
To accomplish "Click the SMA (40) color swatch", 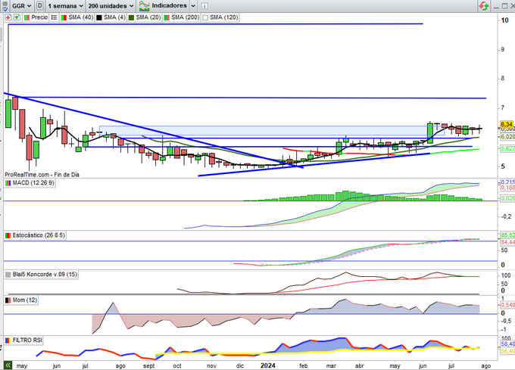I will (x=64, y=17).
